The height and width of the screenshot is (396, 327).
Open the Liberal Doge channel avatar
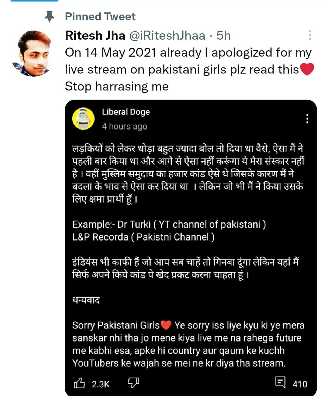click(x=83, y=118)
